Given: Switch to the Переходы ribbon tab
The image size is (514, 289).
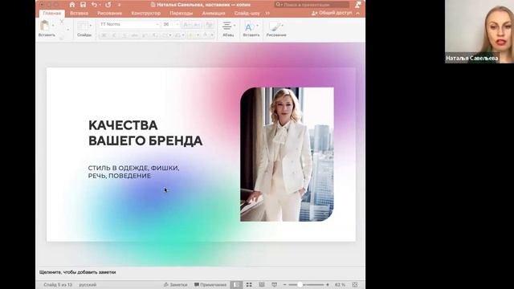Looking at the screenshot, I should (x=182, y=13).
